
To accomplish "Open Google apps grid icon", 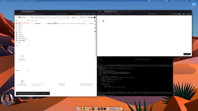I will [86, 17].
